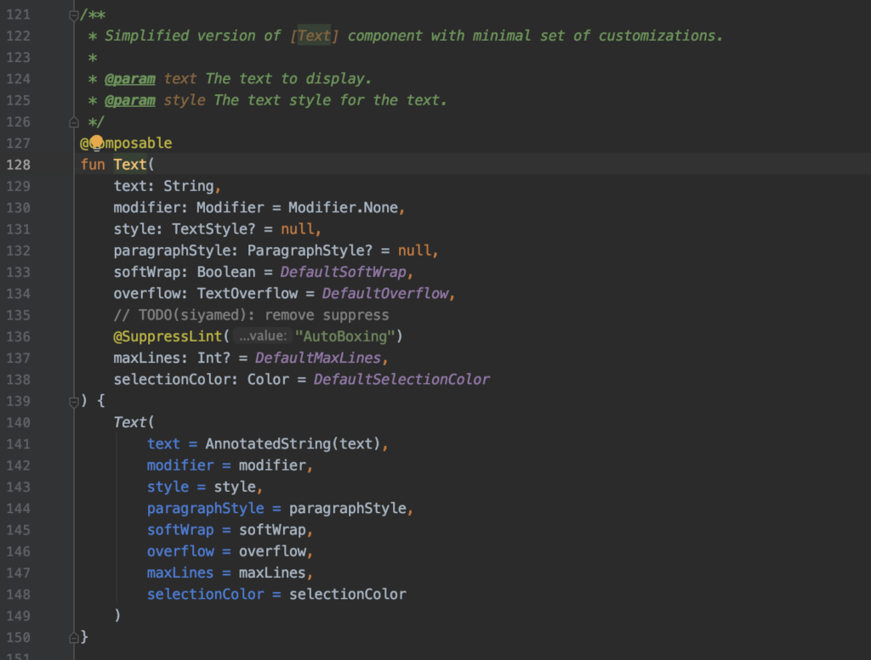871x660 pixels.
Task: Click the @param tag on line 125
Action: (x=130, y=100)
